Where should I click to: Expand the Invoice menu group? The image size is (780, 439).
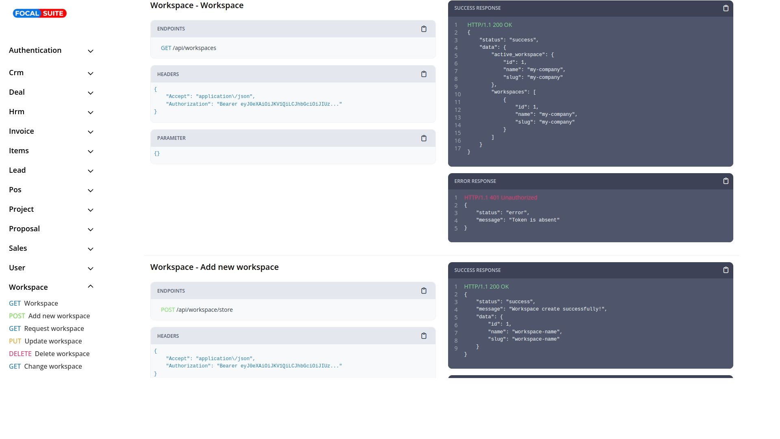click(x=51, y=131)
